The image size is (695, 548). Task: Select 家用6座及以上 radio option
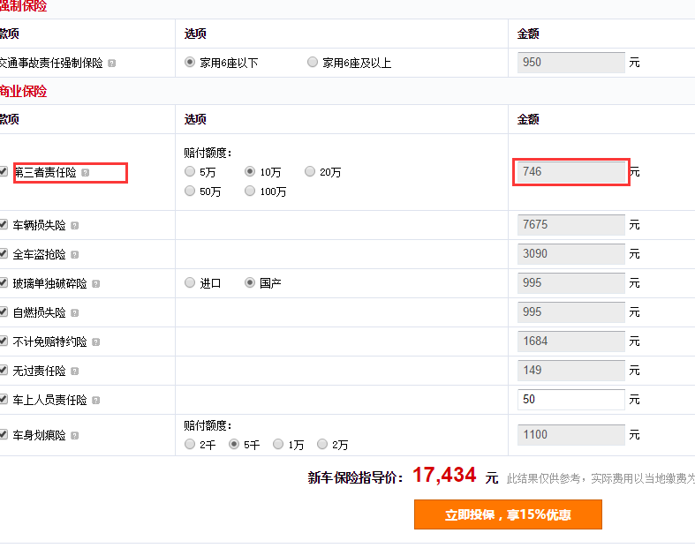click(x=313, y=62)
